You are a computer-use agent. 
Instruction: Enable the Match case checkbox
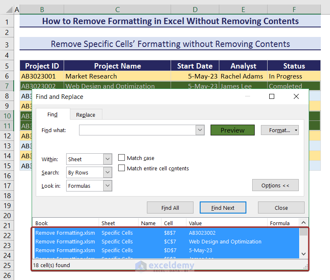[122, 157]
